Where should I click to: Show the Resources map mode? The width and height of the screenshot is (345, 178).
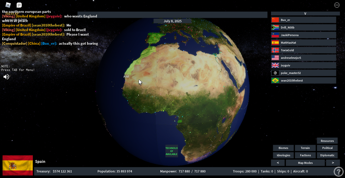[327, 141]
